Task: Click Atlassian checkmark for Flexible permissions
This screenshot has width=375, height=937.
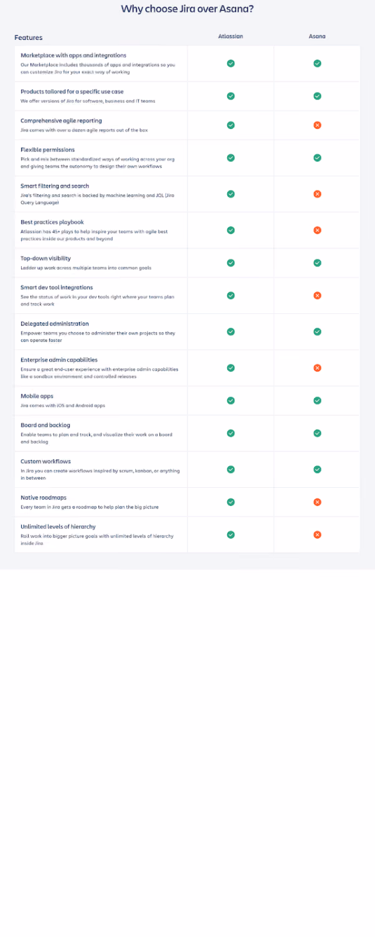Action: (x=230, y=158)
